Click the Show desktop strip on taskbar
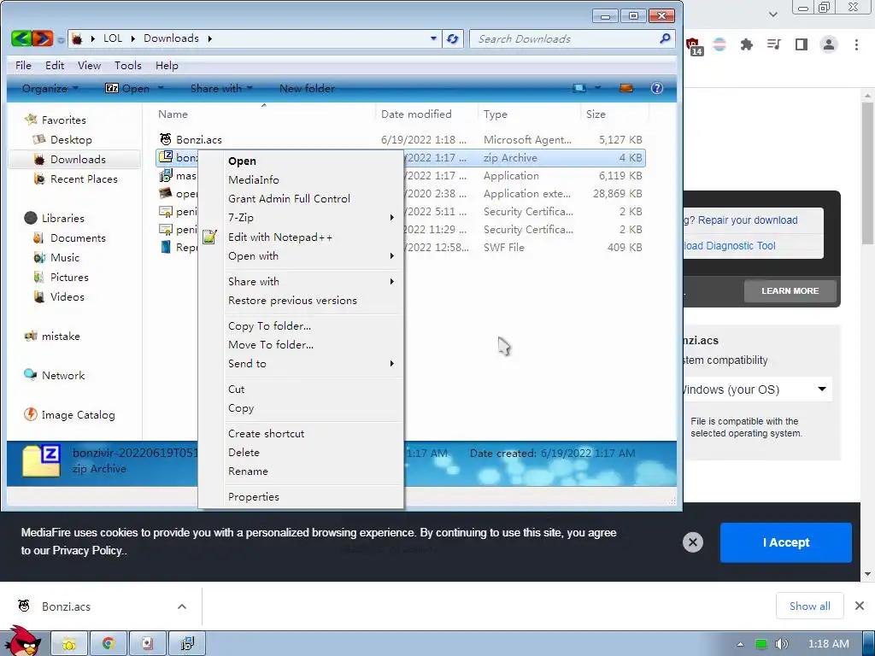The image size is (875, 656). [871, 644]
